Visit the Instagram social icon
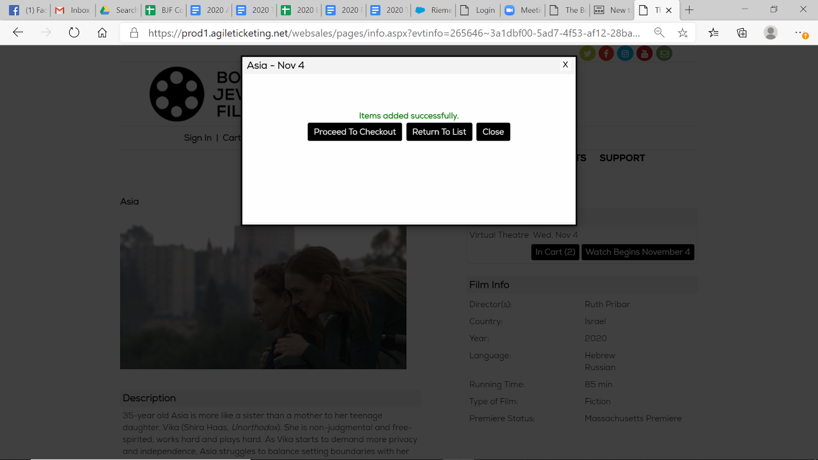This screenshot has height=460, width=818. [x=625, y=53]
